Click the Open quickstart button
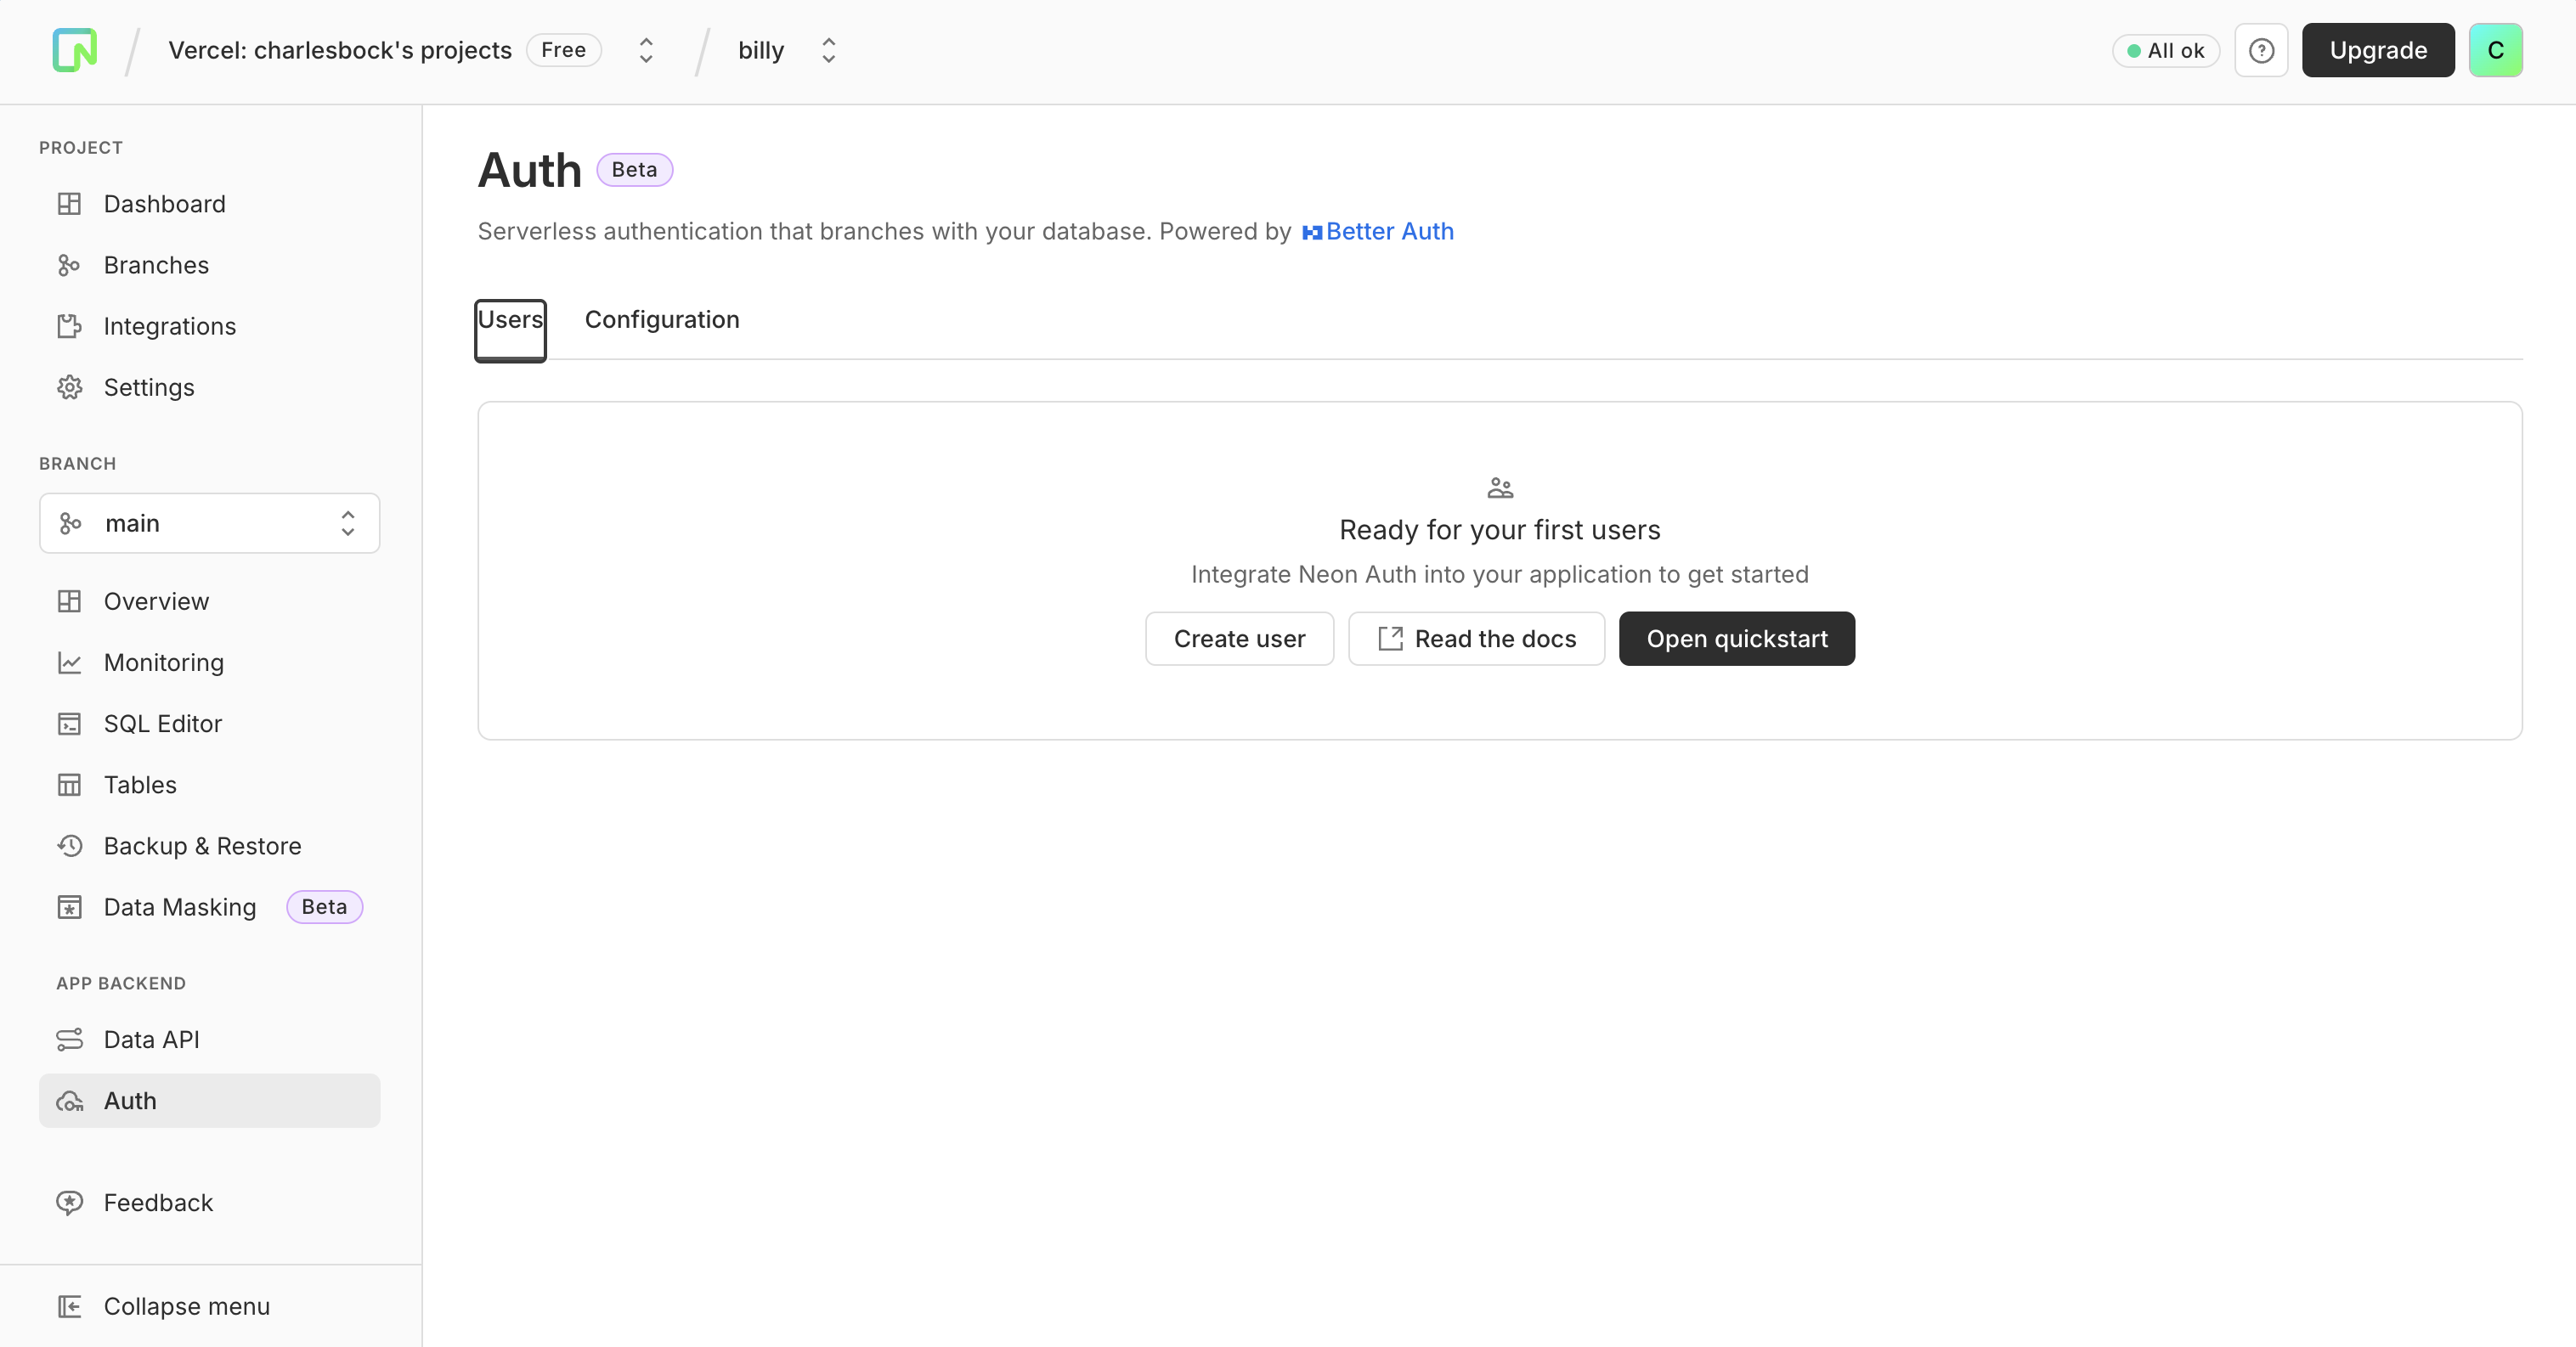The height and width of the screenshot is (1347, 2576). click(x=1736, y=639)
